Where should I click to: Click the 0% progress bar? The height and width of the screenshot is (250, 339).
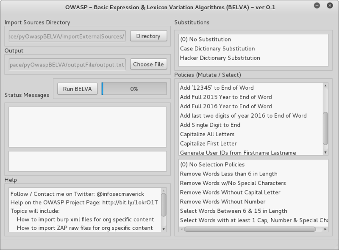click(134, 89)
